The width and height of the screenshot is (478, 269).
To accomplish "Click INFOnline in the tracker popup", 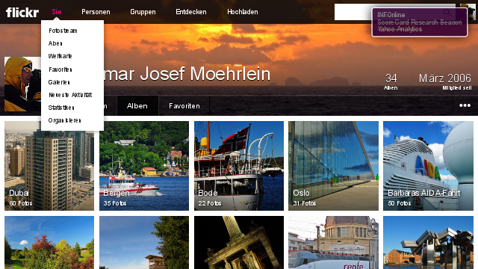I will tap(391, 15).
